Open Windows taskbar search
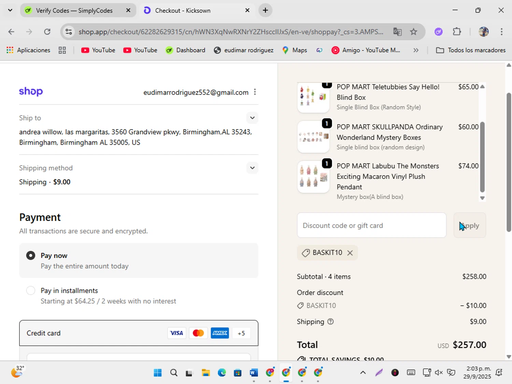Image resolution: width=512 pixels, height=384 pixels. click(x=174, y=373)
